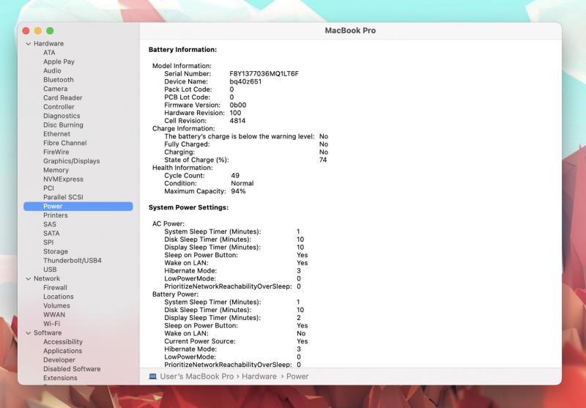
Task: Open Locations under Network
Action: (x=59, y=297)
